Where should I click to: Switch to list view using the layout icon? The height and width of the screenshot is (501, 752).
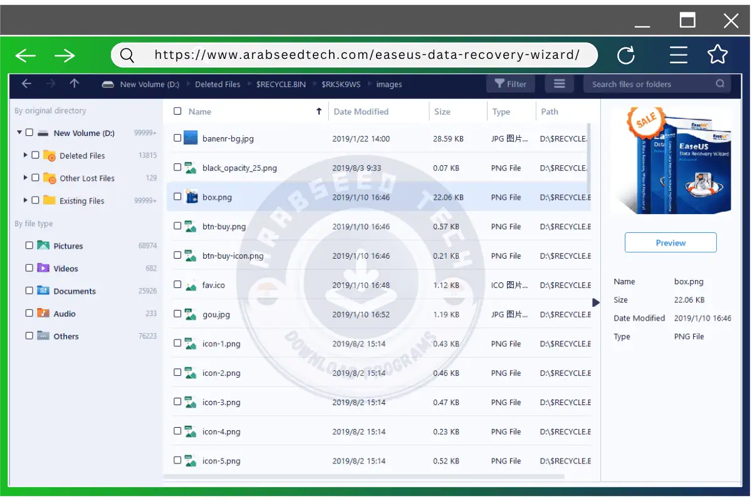point(559,83)
